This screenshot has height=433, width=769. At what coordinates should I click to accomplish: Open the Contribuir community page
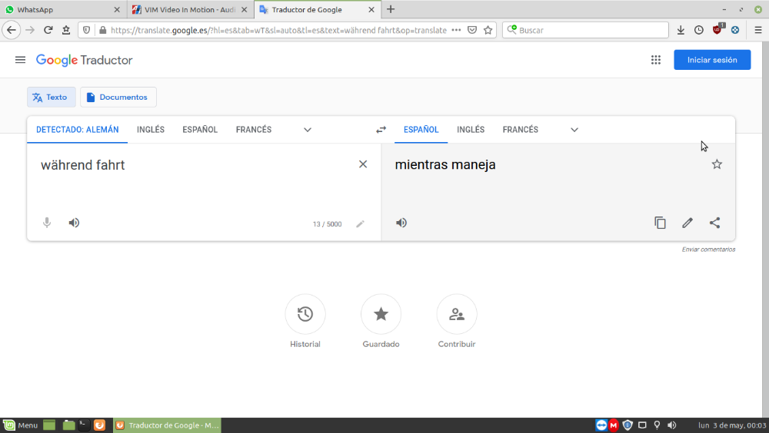pos(457,314)
